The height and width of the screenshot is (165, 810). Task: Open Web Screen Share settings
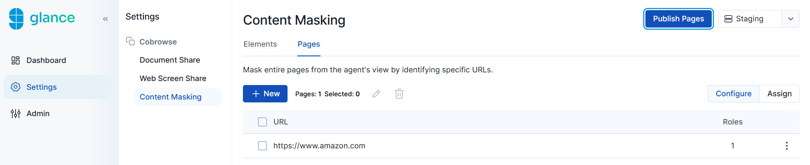click(173, 79)
